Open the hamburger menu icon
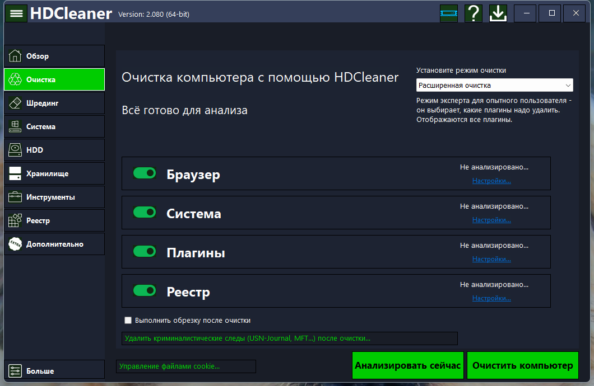Screen dimensions: 594x386 16,13
